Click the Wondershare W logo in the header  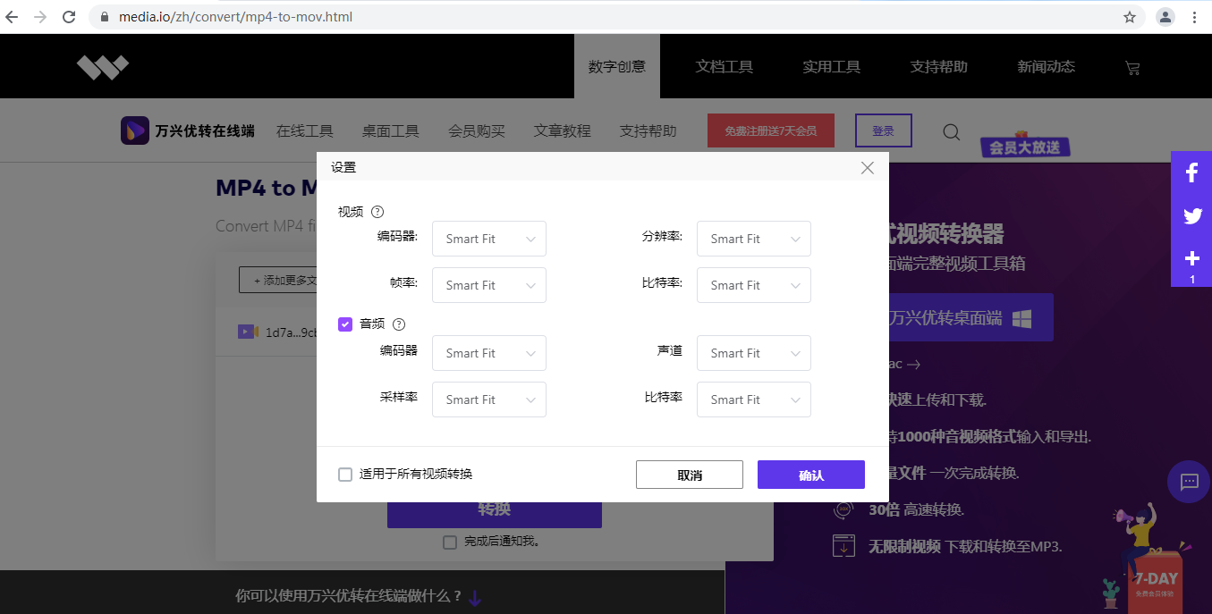tap(102, 66)
